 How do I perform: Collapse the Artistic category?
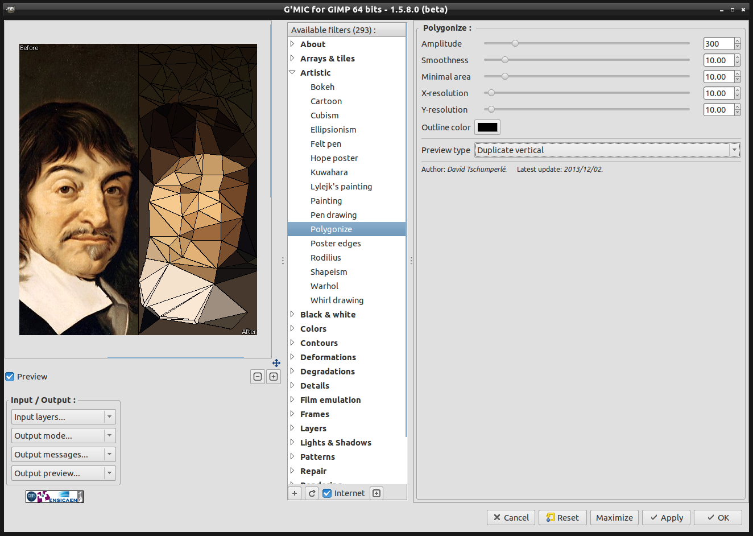click(x=292, y=72)
